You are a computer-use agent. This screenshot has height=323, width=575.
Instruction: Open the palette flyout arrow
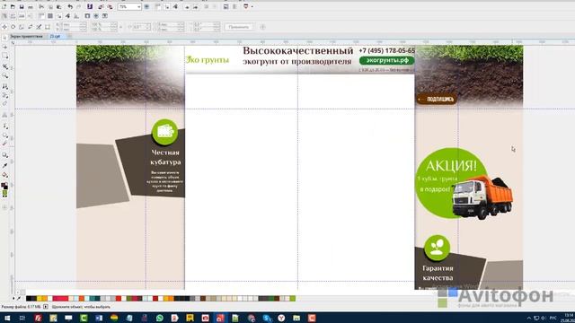pyautogui.click(x=13, y=299)
